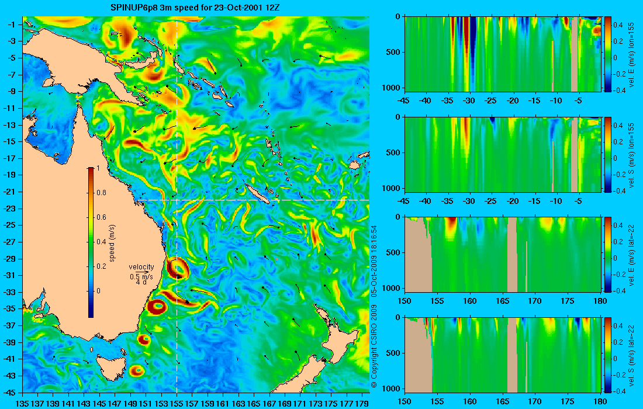Click the dark ring eddy near 30S 155.5E
This screenshot has height=409, width=643.
pos(178,269)
